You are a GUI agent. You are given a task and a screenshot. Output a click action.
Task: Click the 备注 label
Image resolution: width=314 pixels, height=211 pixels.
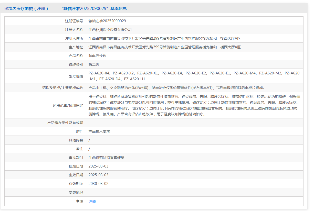coord(79,149)
